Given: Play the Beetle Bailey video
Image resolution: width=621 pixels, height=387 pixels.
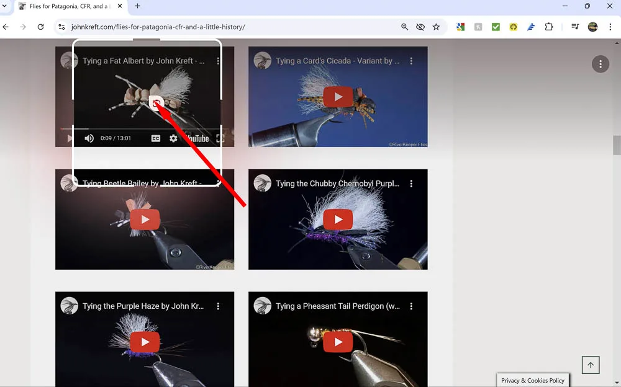Looking at the screenshot, I should (145, 219).
